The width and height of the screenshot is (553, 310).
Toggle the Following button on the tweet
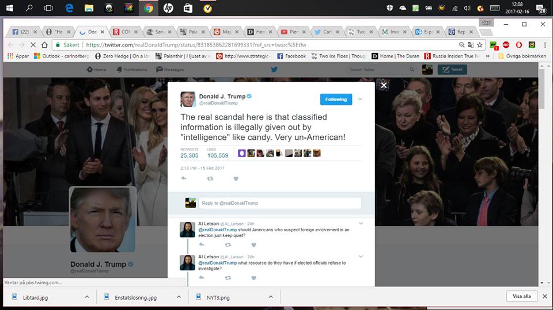[336, 99]
